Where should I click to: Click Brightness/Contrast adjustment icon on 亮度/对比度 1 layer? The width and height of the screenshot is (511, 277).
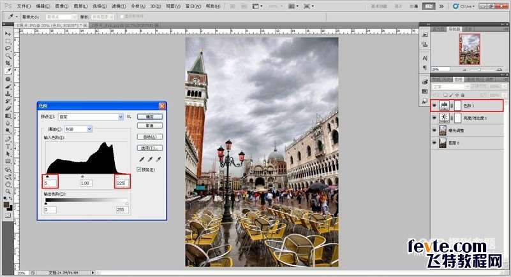[444, 118]
